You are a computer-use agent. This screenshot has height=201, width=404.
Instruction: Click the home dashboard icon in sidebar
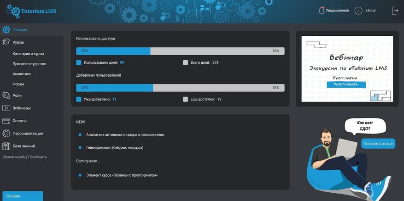point(6,30)
